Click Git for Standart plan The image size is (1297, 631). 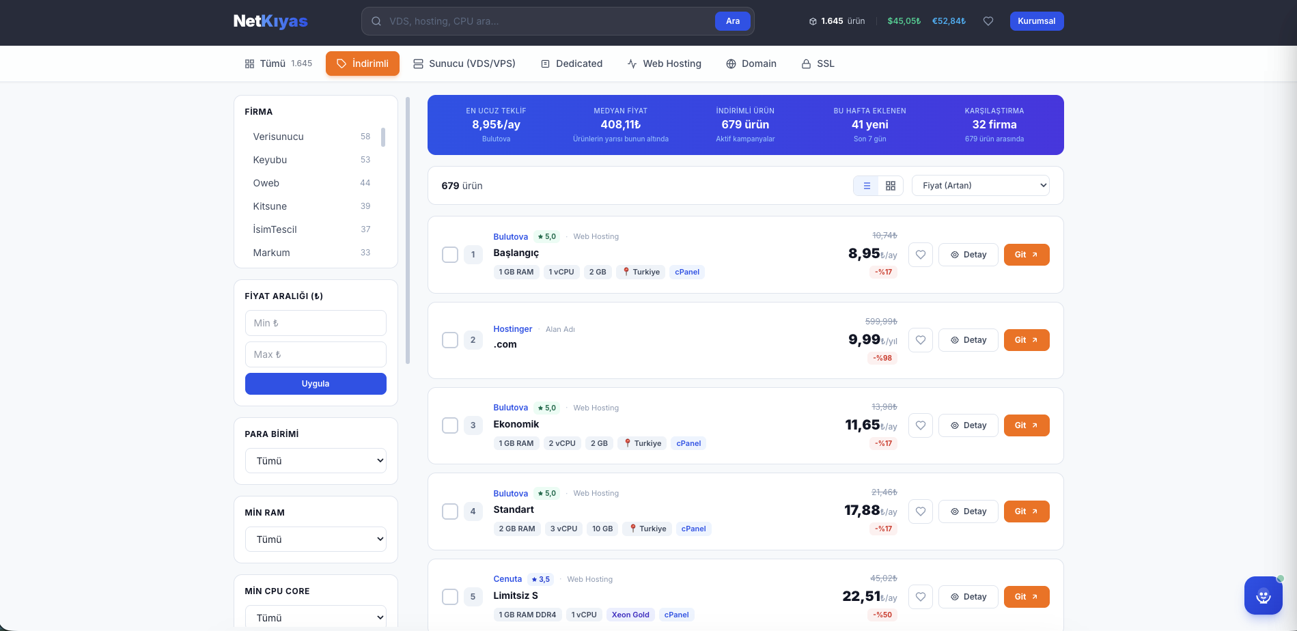click(x=1027, y=511)
